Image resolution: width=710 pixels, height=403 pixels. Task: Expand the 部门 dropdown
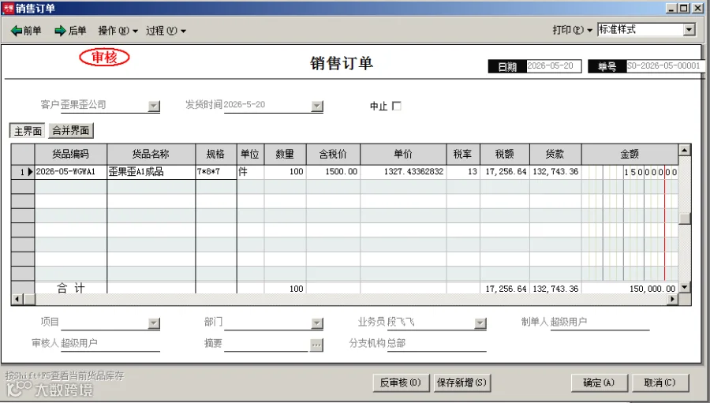click(317, 323)
